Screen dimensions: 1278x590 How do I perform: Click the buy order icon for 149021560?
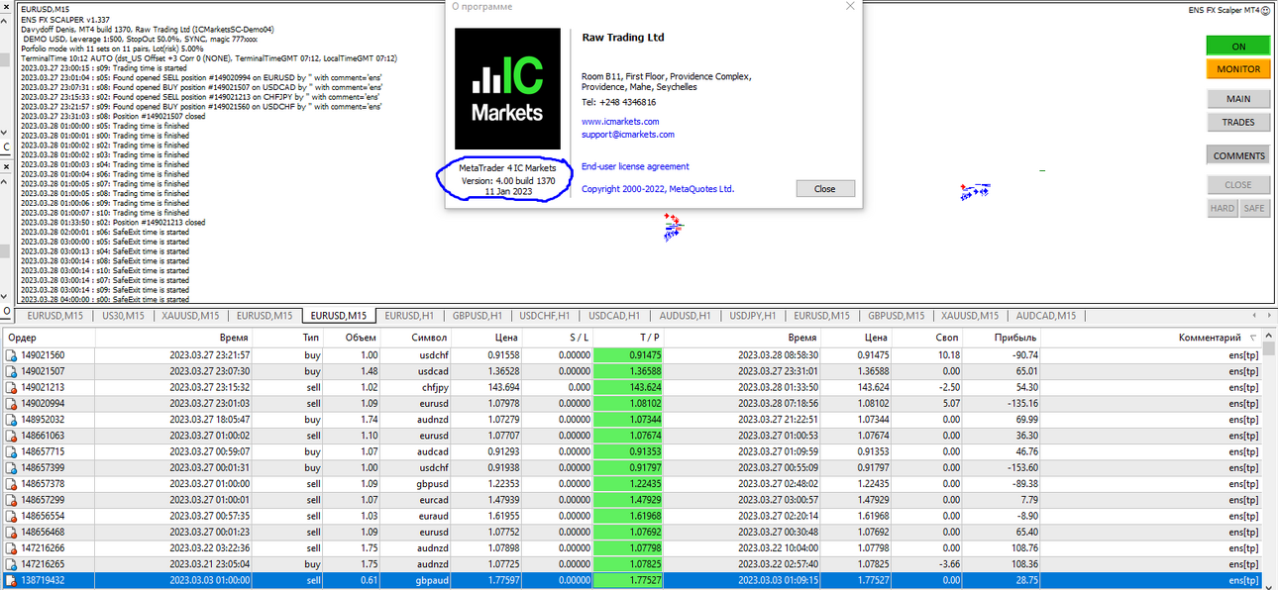point(12,354)
